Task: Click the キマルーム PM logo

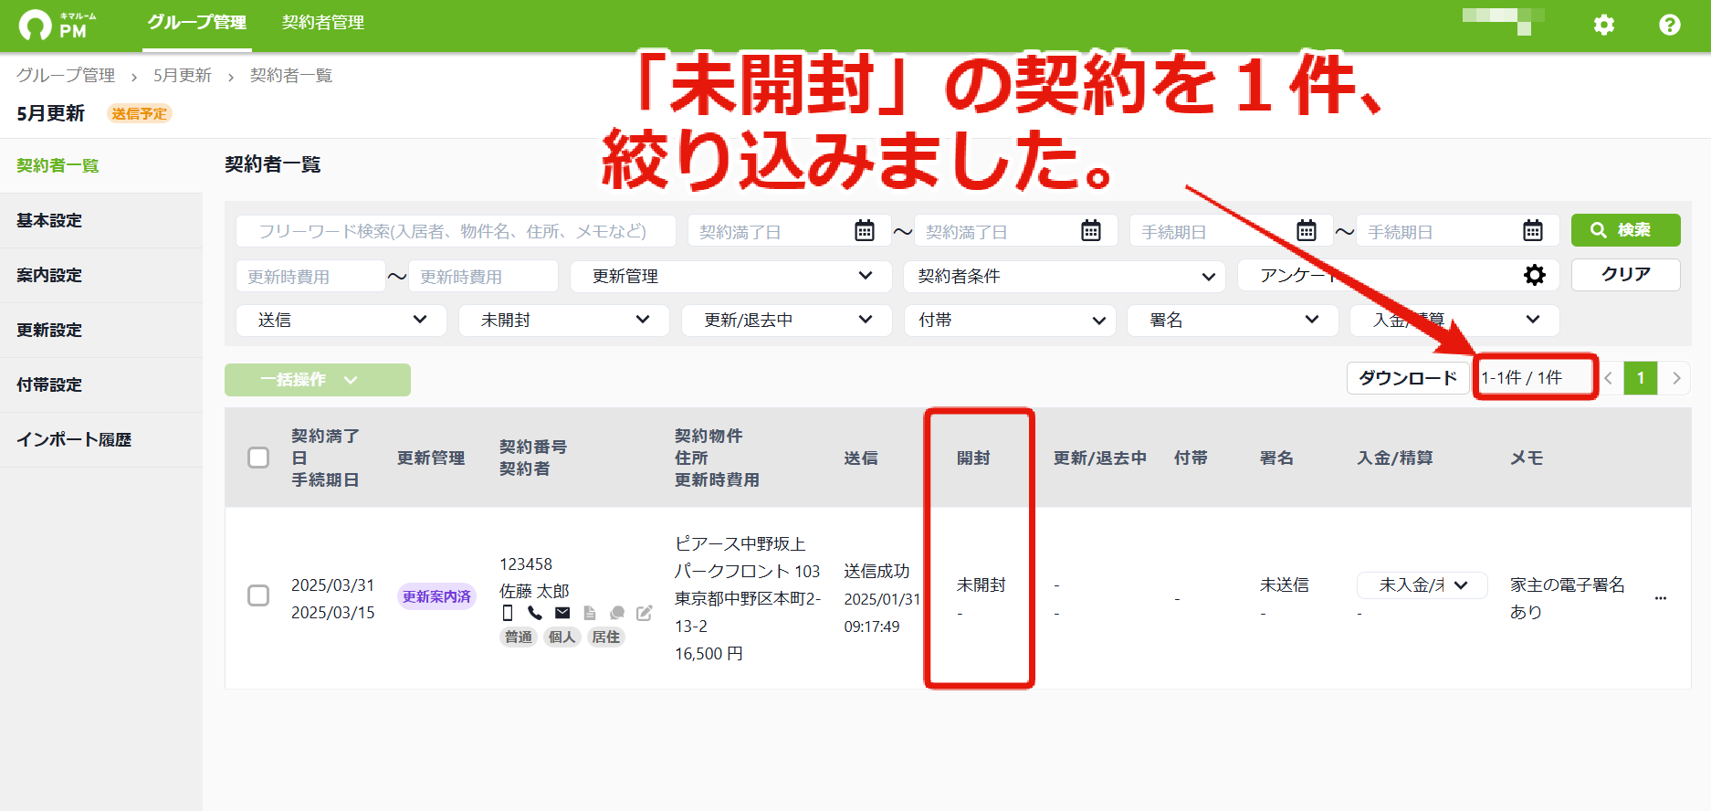Action: 58,25
